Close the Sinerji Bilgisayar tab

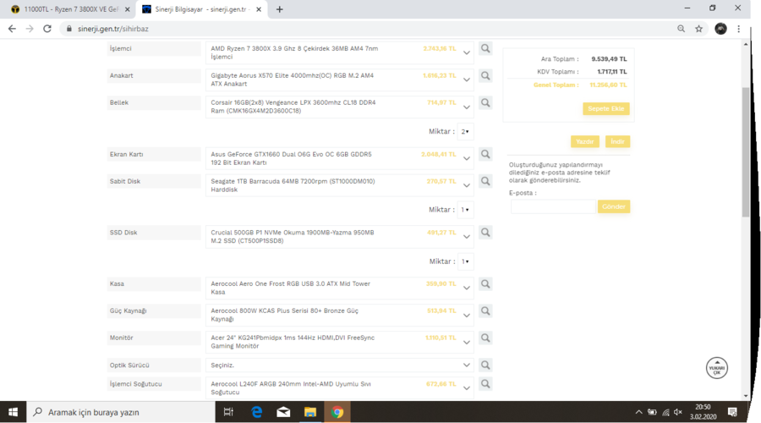pos(259,9)
